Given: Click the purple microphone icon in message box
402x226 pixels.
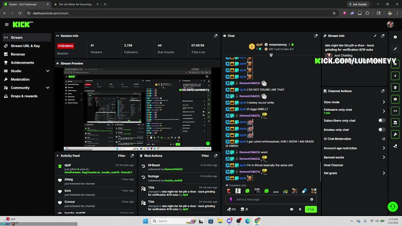Looking at the screenshot, I should [231, 199].
